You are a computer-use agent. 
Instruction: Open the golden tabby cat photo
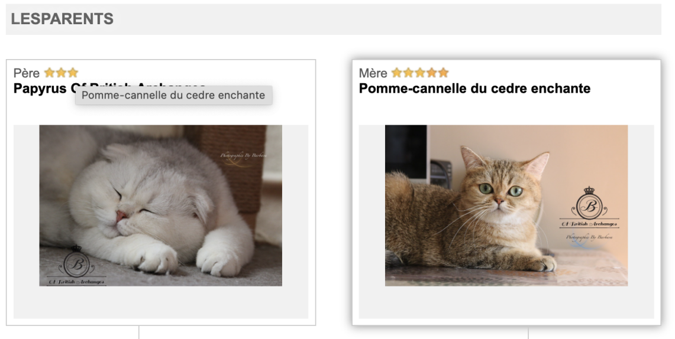pos(506,206)
